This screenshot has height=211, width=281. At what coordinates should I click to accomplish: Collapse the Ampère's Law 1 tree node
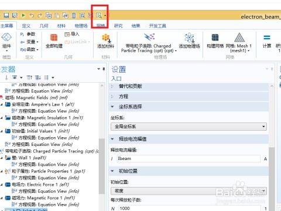(x=2, y=104)
